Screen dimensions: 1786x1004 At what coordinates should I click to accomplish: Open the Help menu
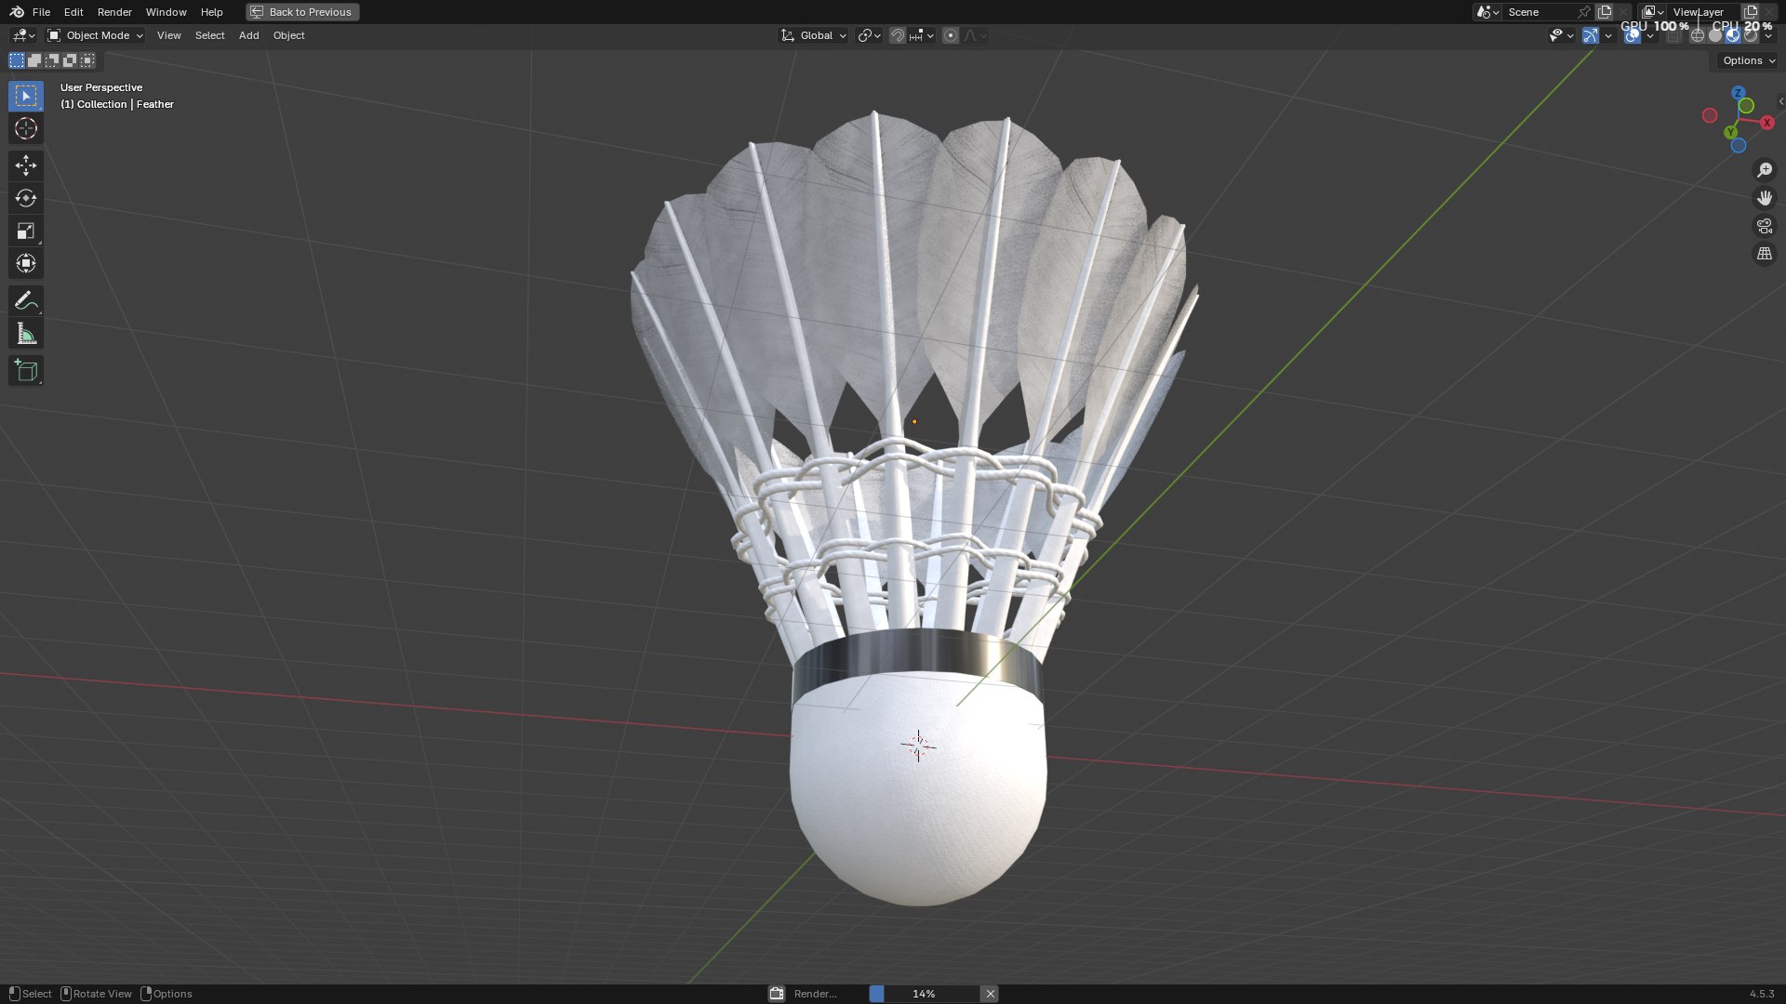(211, 12)
